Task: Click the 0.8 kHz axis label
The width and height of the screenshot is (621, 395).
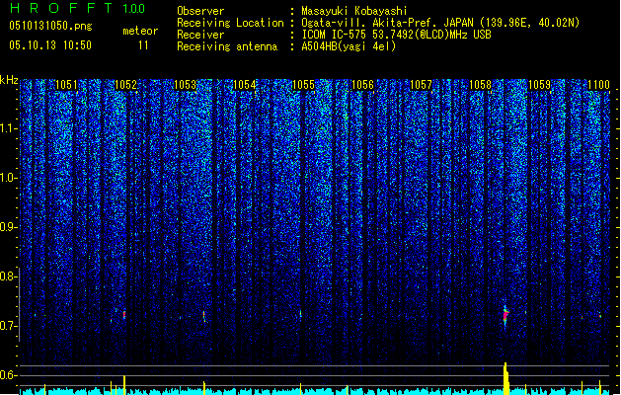Action: point(8,276)
